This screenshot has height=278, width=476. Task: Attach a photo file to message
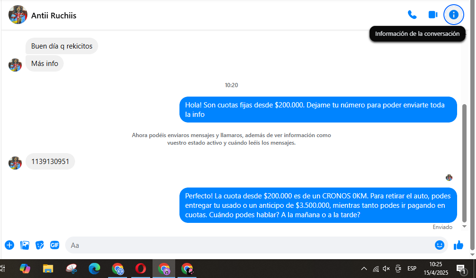[x=25, y=245]
